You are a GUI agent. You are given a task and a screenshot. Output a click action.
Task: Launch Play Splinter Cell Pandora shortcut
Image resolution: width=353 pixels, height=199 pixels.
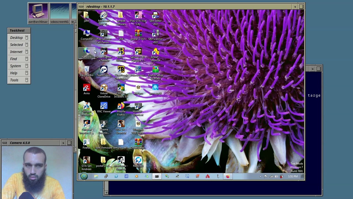[104, 37]
